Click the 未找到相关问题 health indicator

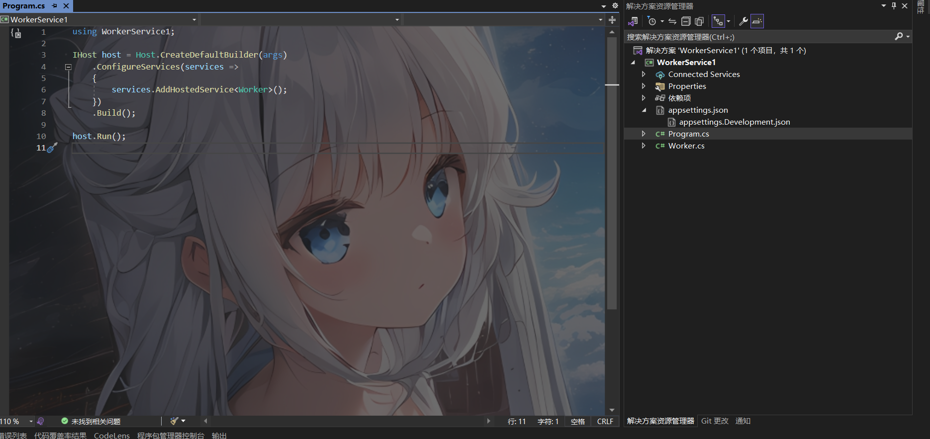91,421
